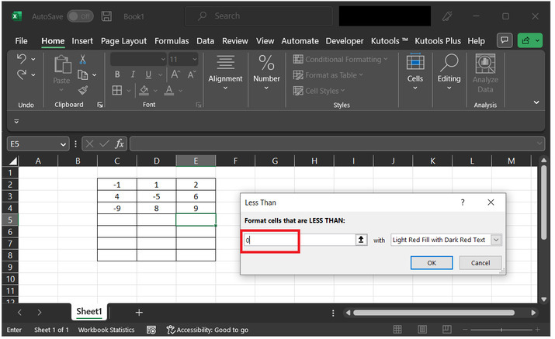Click the green Share button
Viewport: 555px width, 339px height.
(x=529, y=40)
